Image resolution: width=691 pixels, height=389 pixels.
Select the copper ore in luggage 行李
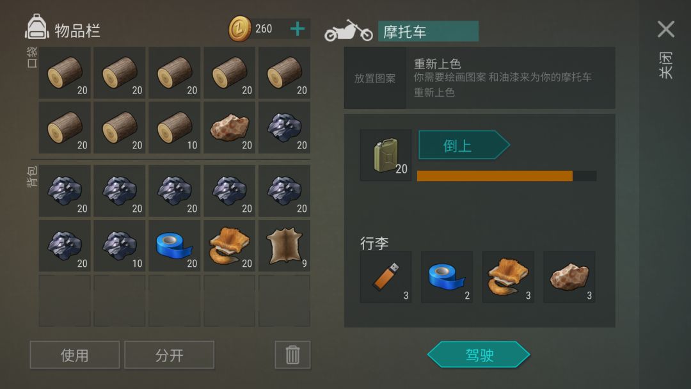(569, 277)
